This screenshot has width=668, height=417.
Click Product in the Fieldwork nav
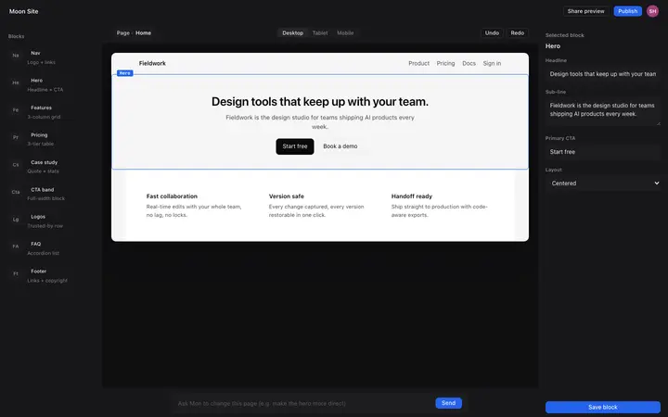418,63
